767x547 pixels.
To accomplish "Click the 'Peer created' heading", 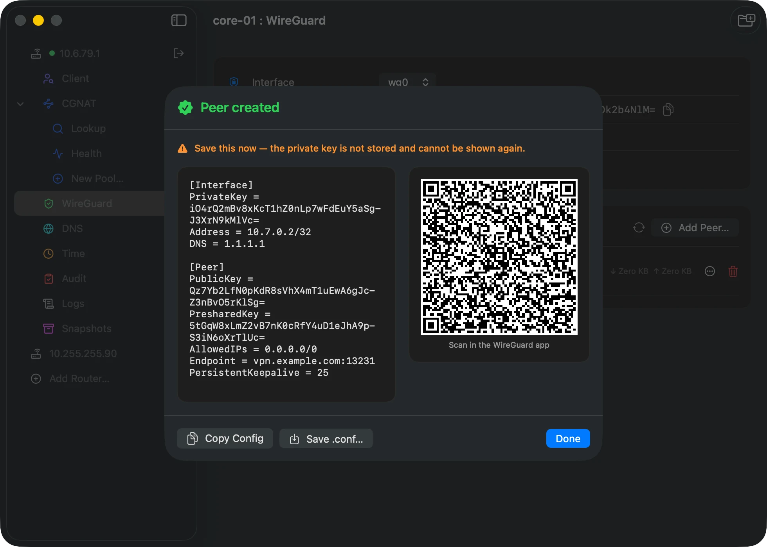I will click(240, 107).
